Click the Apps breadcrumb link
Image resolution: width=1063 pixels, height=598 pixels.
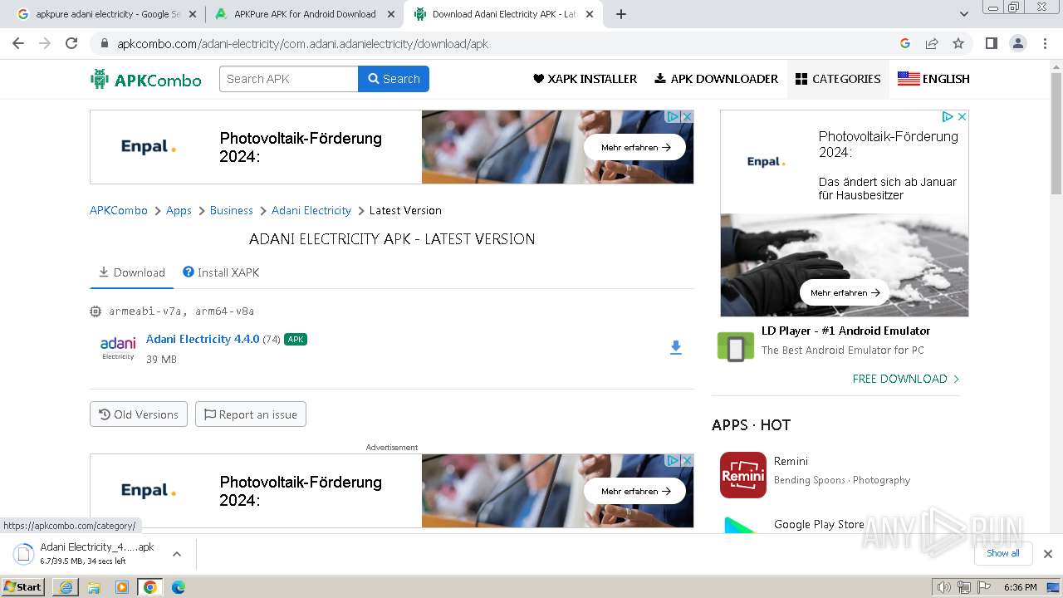click(179, 210)
